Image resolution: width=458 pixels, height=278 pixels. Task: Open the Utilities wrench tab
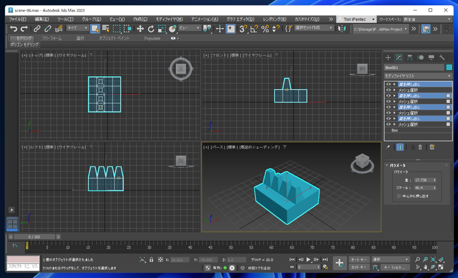coord(442,57)
